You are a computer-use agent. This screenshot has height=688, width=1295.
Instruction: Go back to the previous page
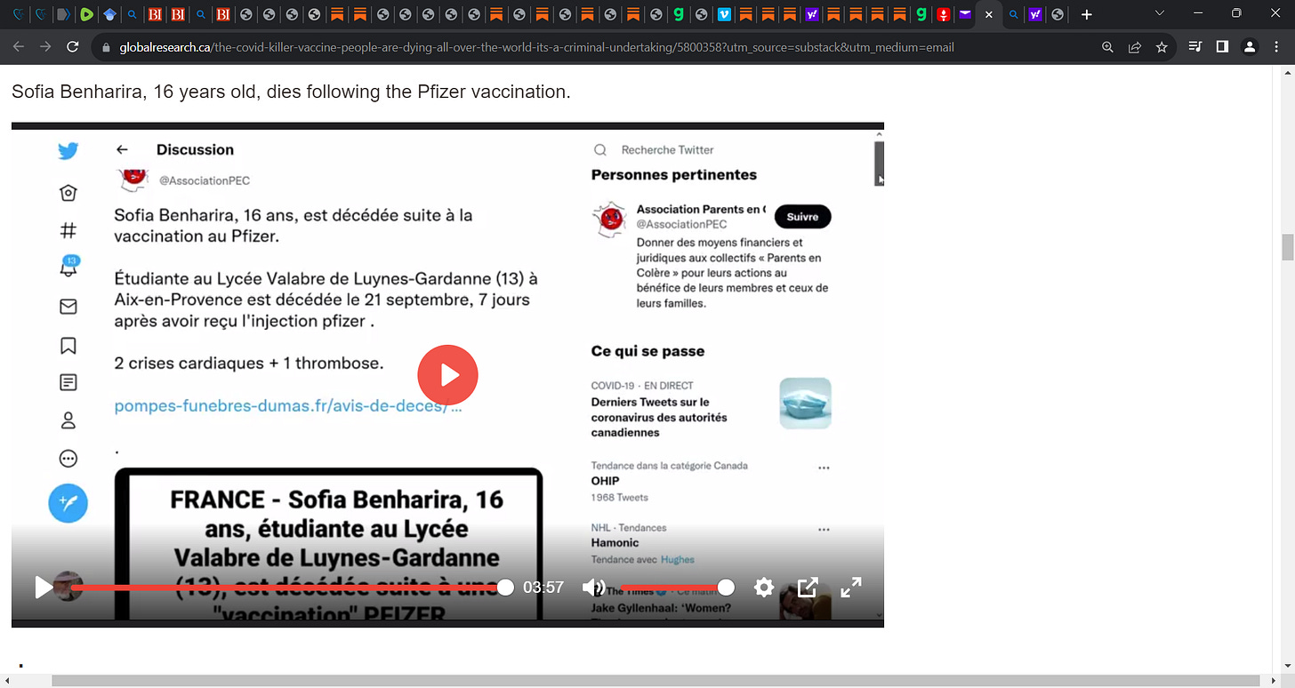click(x=19, y=47)
